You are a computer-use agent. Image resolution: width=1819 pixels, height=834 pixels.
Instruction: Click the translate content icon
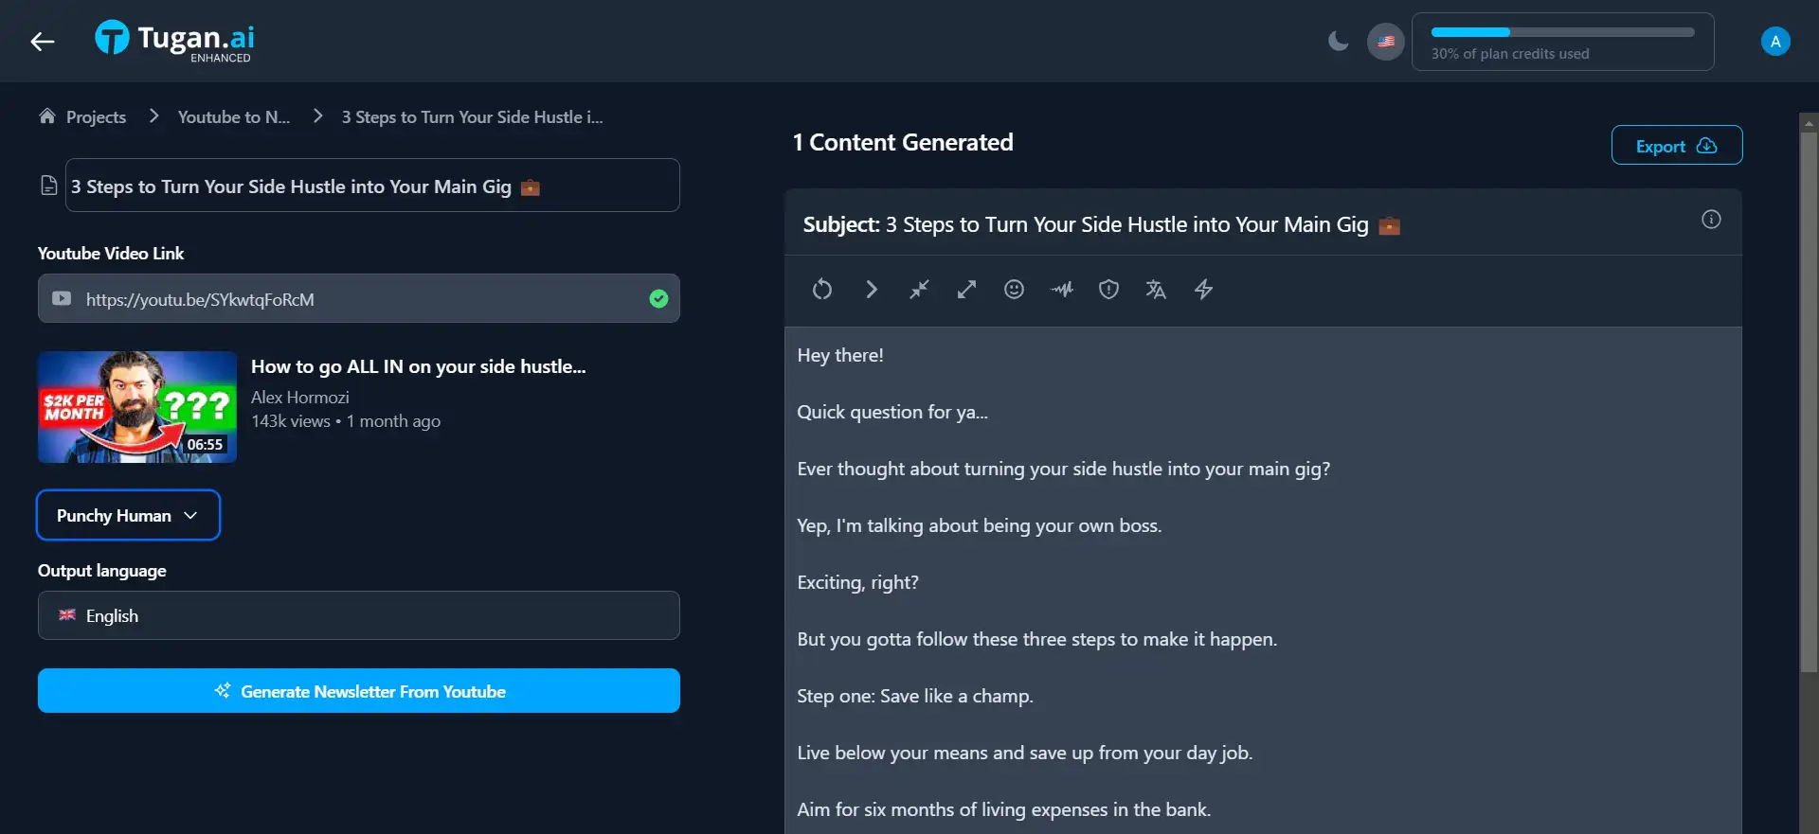(x=1156, y=290)
